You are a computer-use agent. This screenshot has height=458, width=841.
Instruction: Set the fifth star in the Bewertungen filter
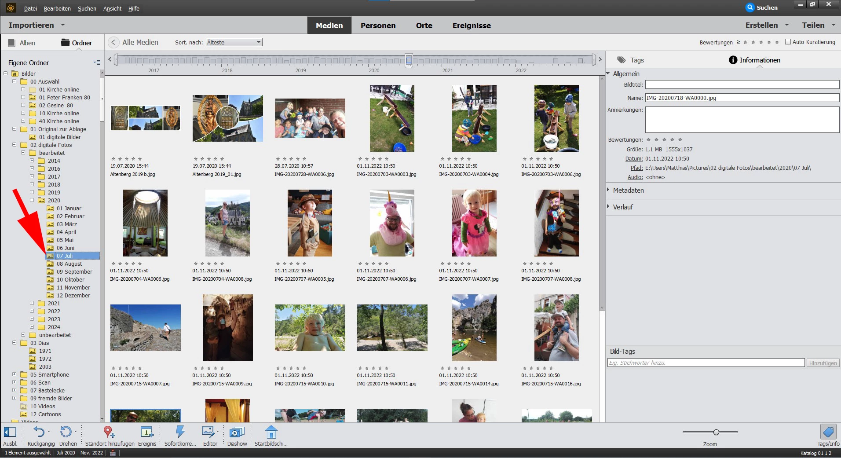point(777,42)
